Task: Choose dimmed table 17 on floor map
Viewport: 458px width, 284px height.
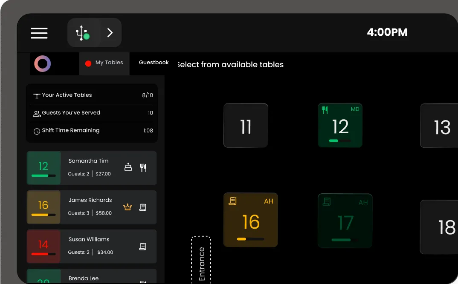Action: point(345,221)
